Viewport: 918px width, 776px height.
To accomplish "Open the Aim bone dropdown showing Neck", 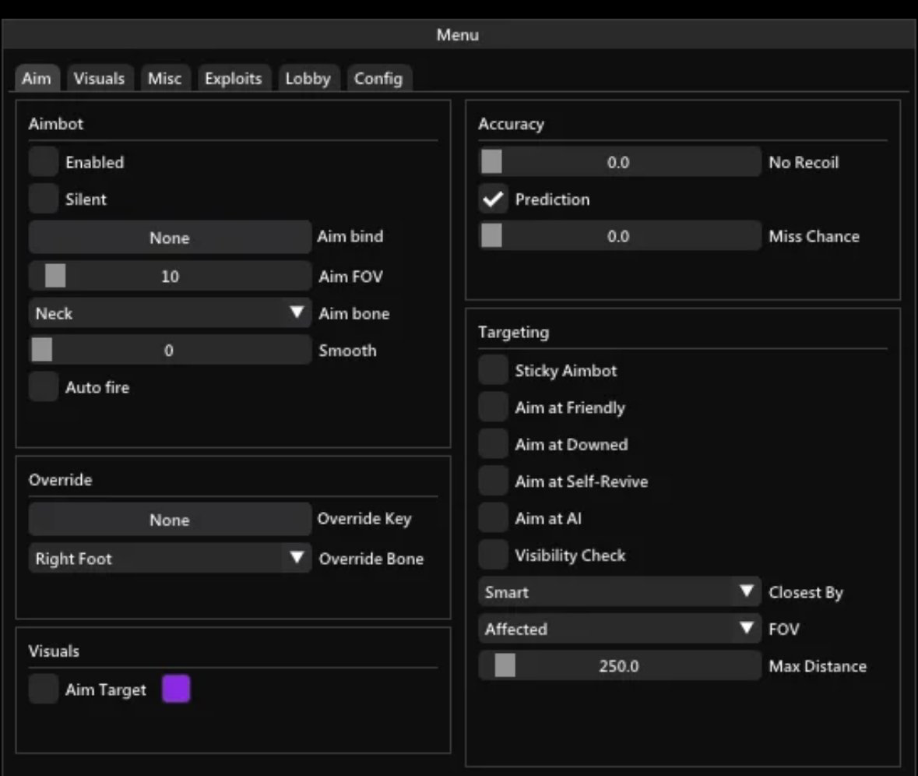I will click(x=169, y=313).
